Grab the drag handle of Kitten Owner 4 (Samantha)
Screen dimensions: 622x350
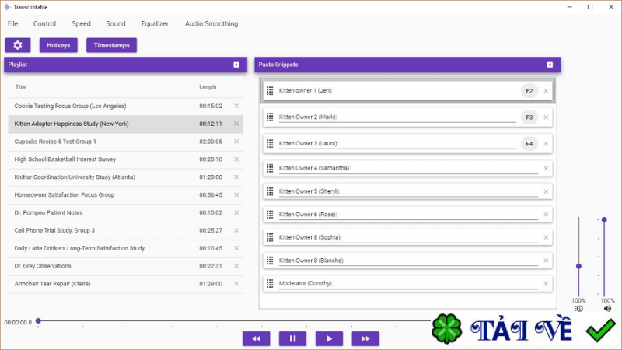270,168
